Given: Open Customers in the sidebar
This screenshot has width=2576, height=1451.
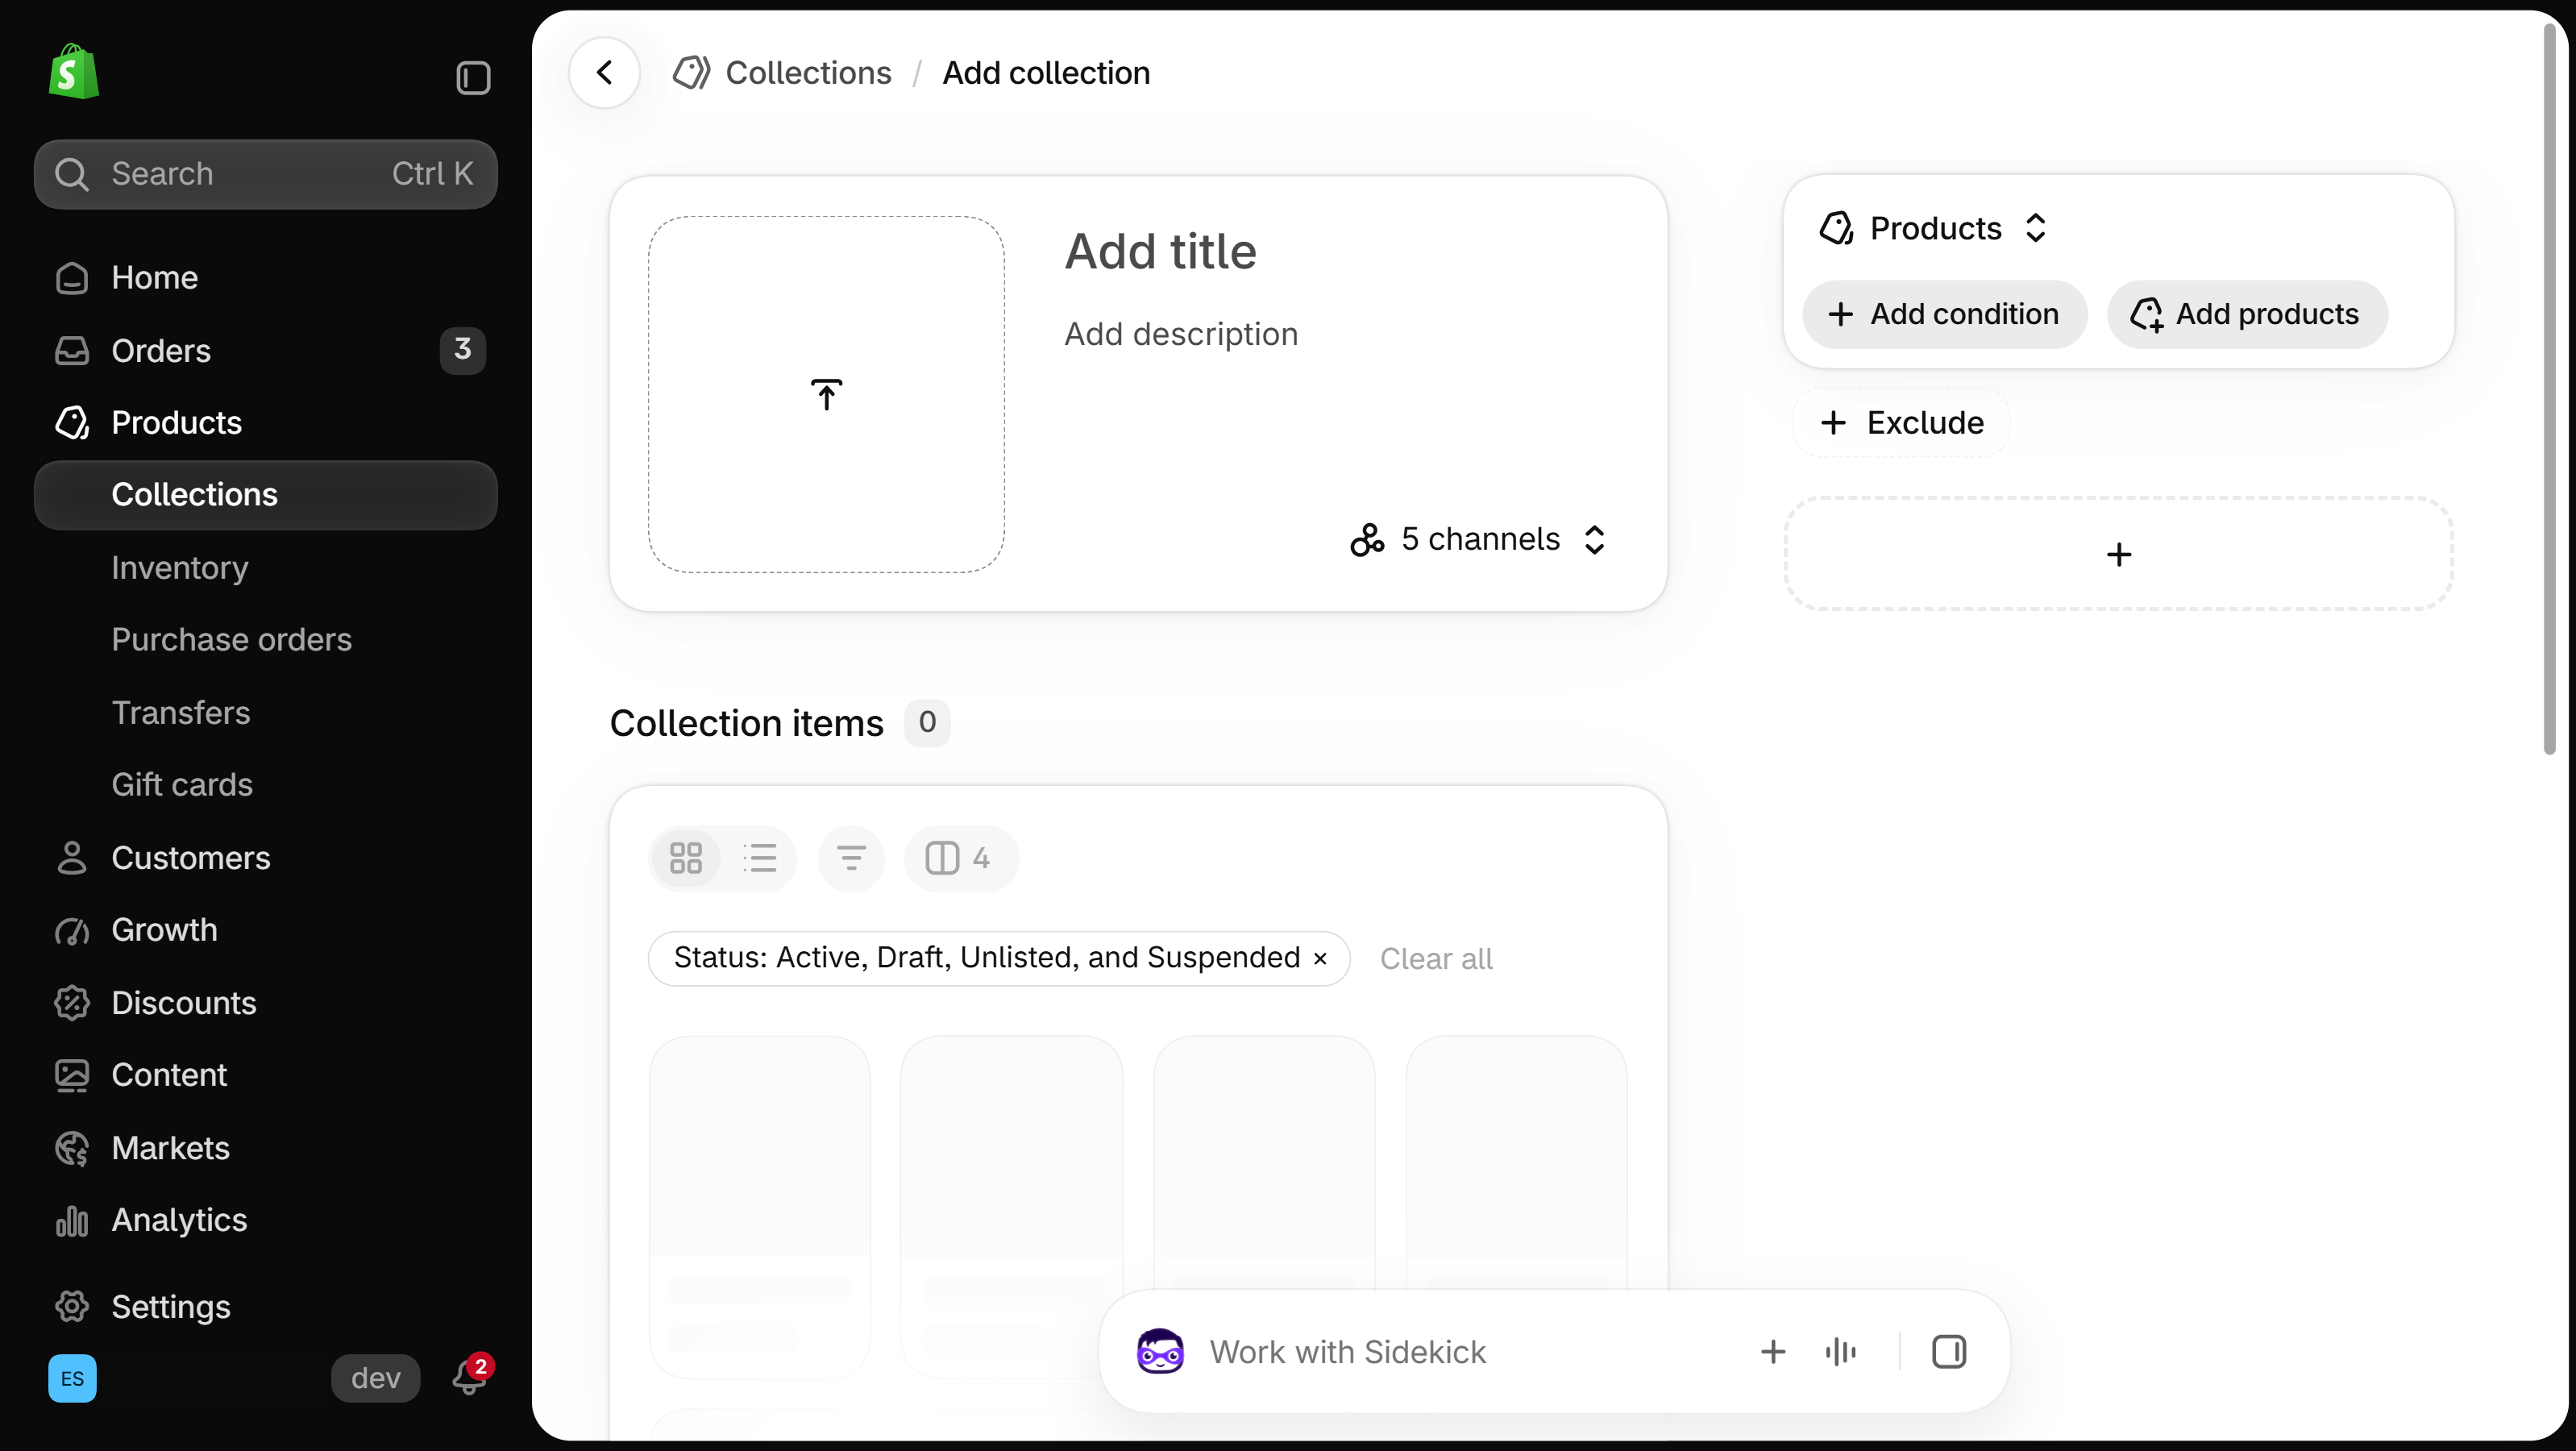Looking at the screenshot, I should [x=265, y=858].
